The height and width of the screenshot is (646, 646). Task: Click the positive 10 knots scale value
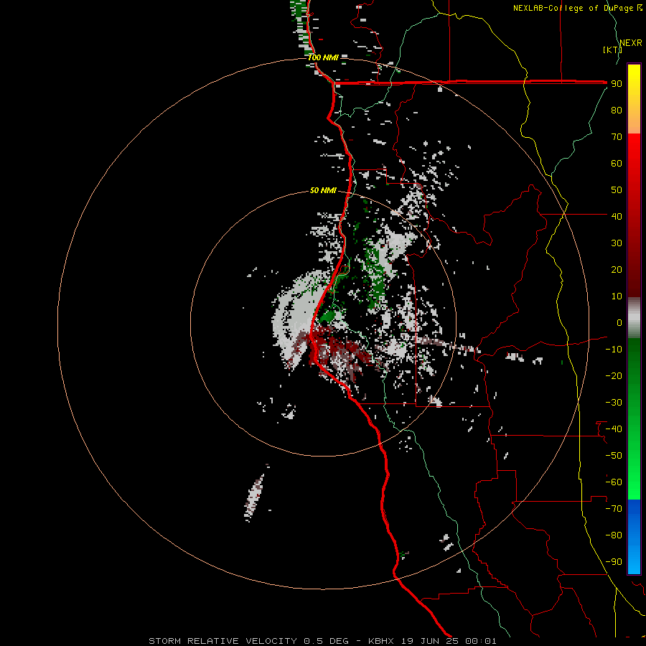point(617,296)
